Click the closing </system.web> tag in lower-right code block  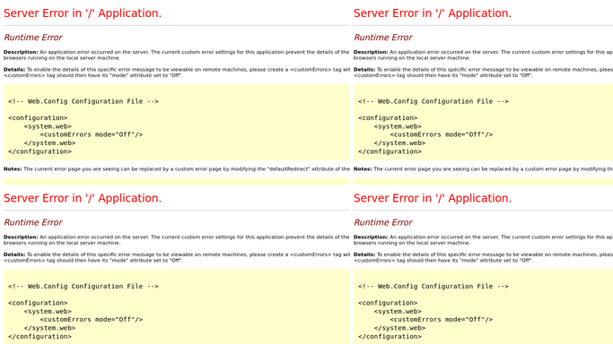(x=399, y=328)
